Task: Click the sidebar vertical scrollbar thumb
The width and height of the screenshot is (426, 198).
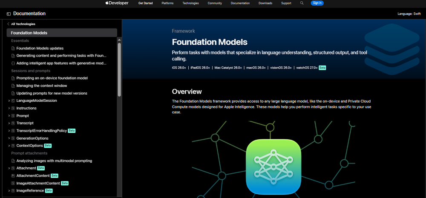Action: click(119, 69)
